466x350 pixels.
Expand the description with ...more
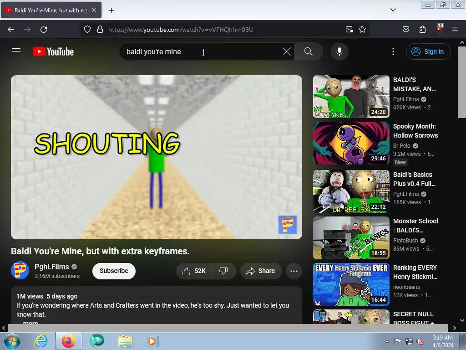coord(30,322)
